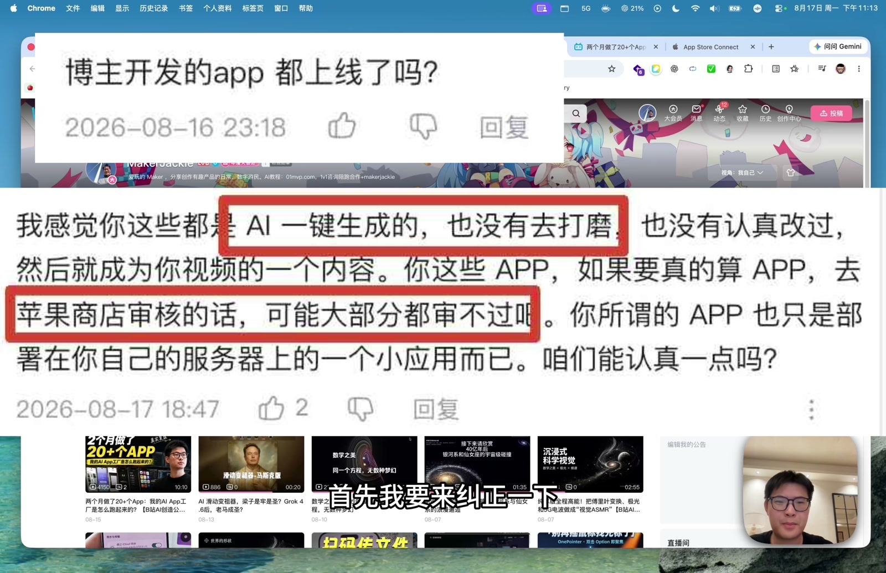
Task: Click the Bilibili search magnifier icon
Action: [x=576, y=113]
